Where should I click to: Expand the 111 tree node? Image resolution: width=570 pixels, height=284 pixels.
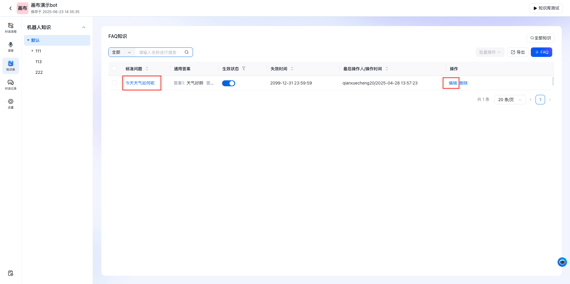(x=32, y=51)
